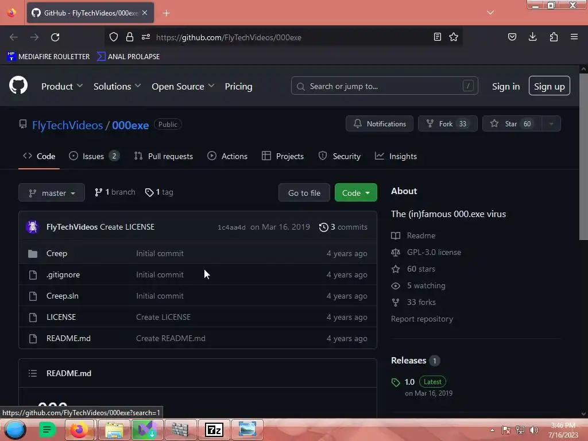588x441 pixels.
Task: Open the extensions puzzle icon
Action: 554,37
